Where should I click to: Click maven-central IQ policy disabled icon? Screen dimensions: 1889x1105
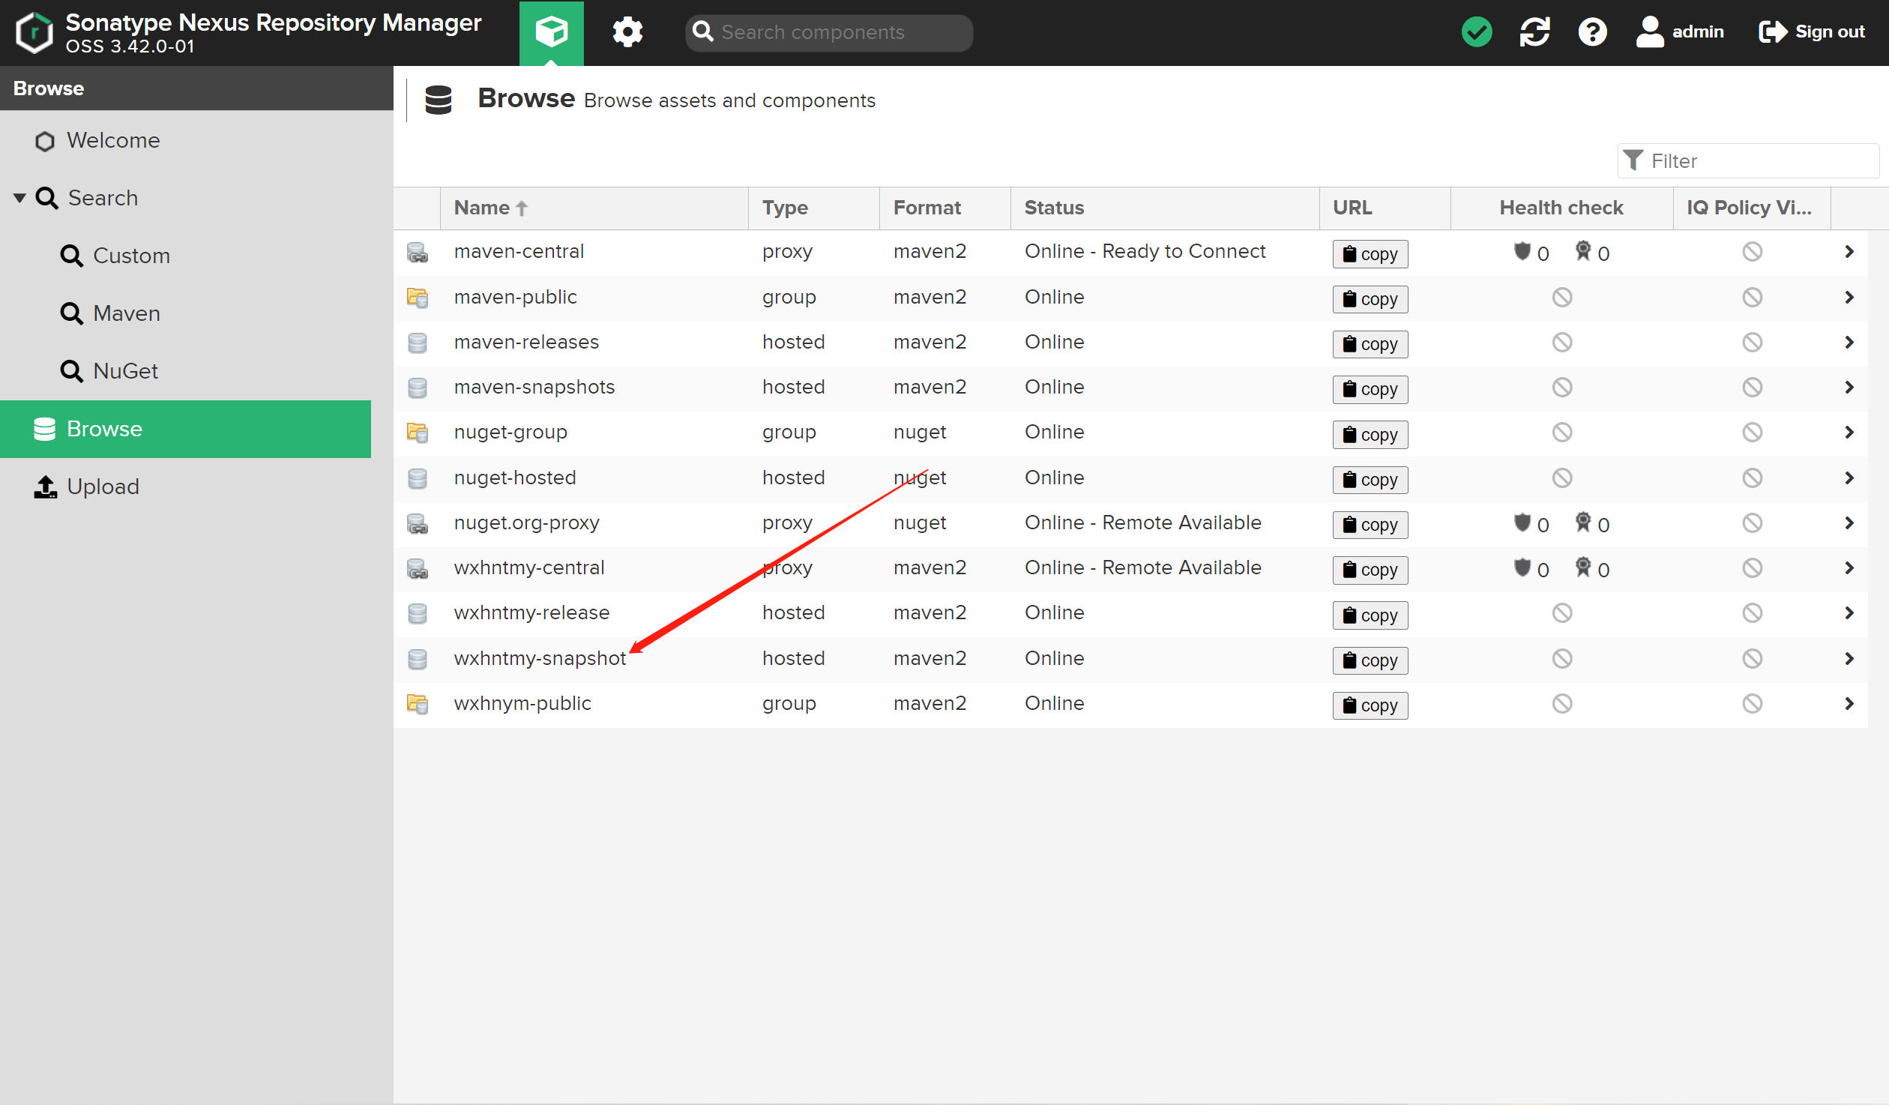click(1752, 252)
